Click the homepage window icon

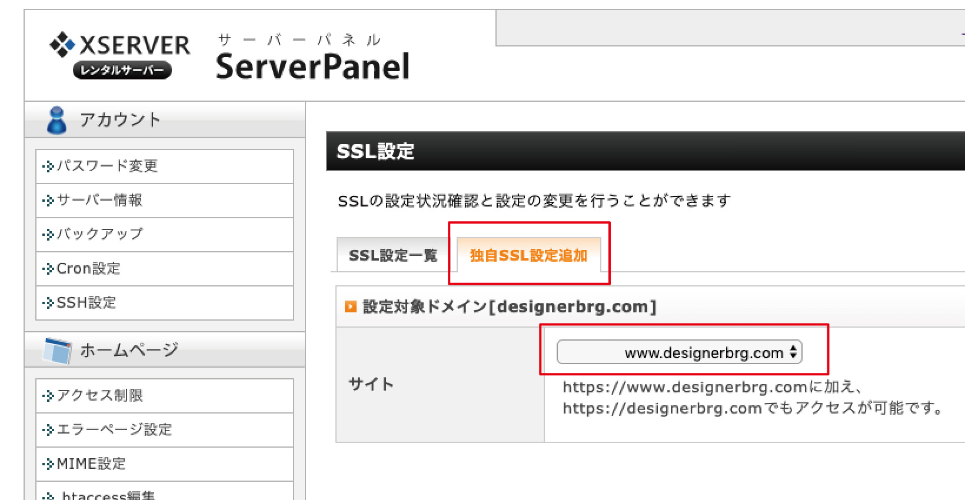click(56, 351)
